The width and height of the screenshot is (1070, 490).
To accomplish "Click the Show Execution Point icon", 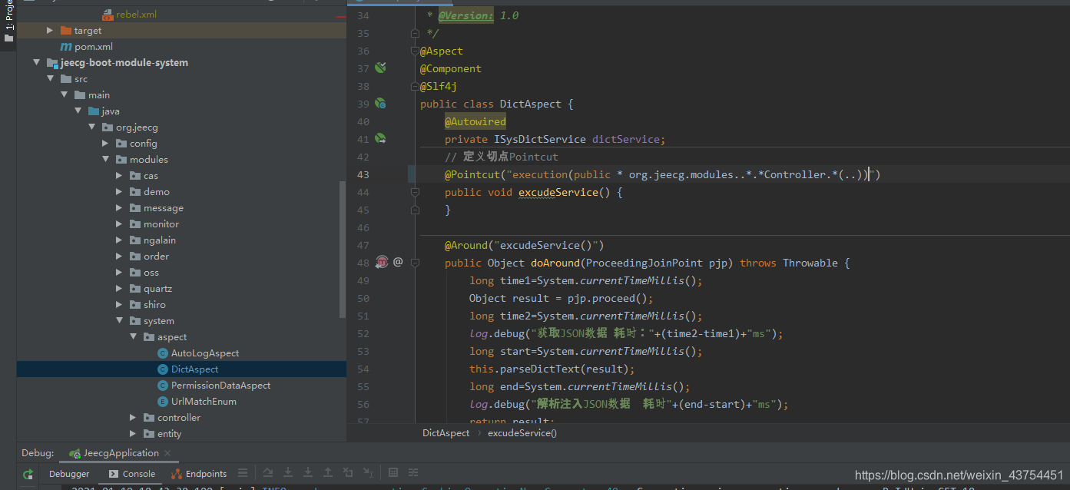I will pyautogui.click(x=243, y=473).
